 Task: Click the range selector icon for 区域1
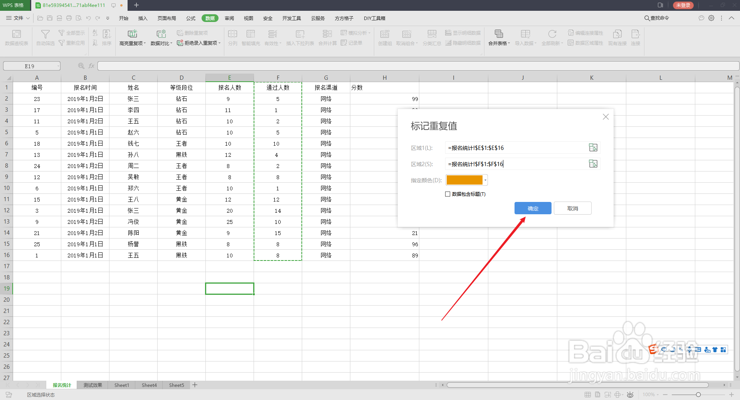[593, 148]
